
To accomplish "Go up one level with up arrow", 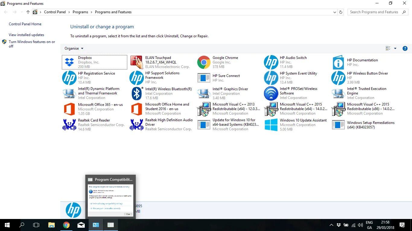I will pyautogui.click(x=28, y=12).
